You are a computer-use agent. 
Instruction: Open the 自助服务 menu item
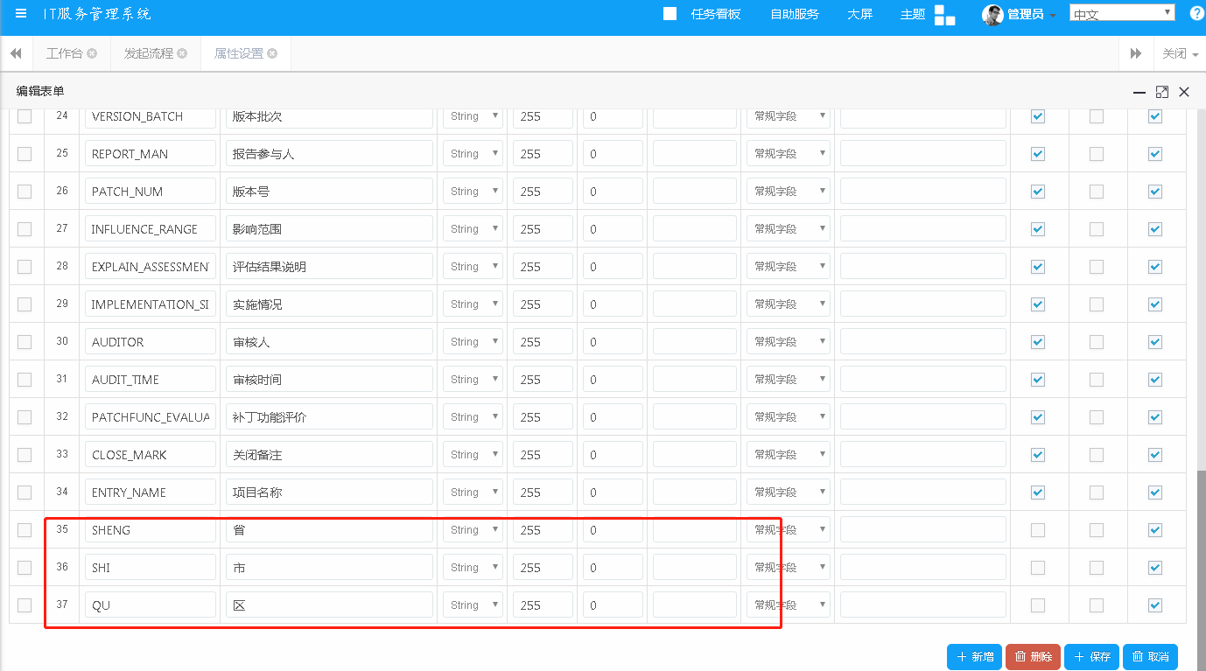point(794,14)
